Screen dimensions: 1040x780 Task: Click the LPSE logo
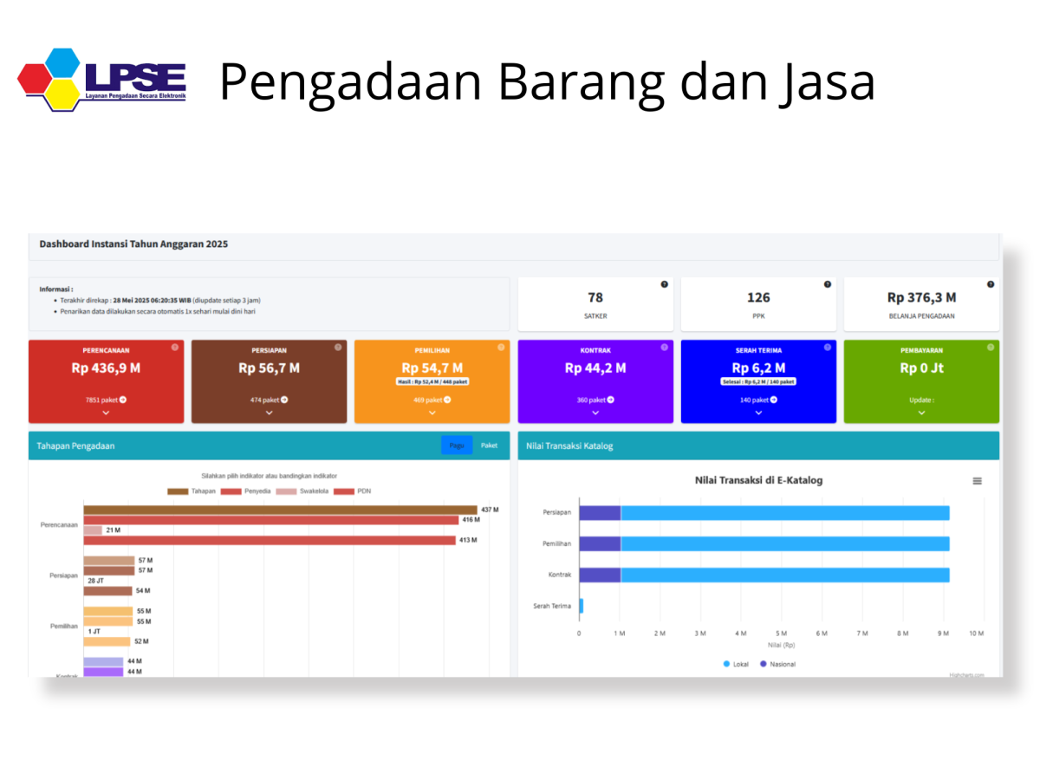(102, 81)
